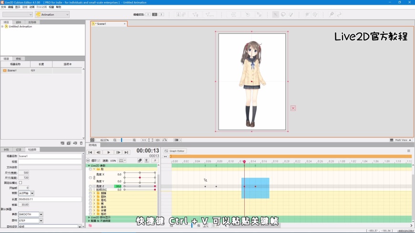This screenshot has width=415, height=233.
Task: Click canvas zoom-in magnifier icon
Action: click(134, 140)
